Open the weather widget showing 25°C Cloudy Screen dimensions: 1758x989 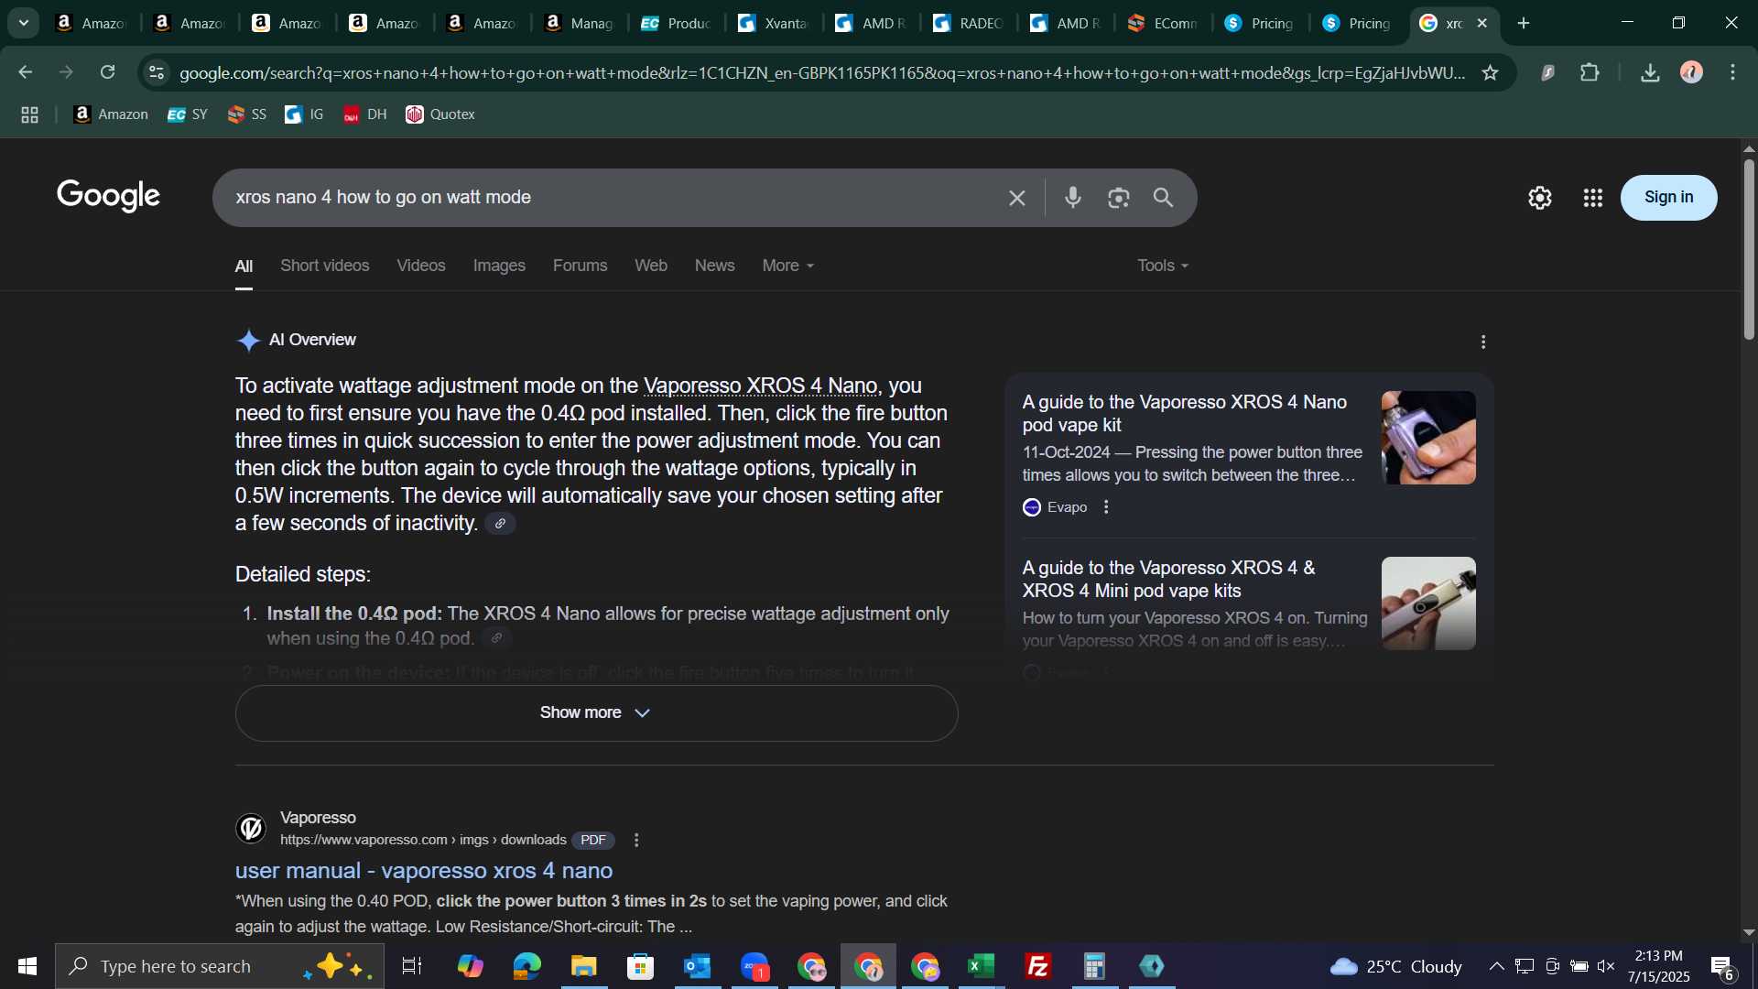click(1395, 966)
